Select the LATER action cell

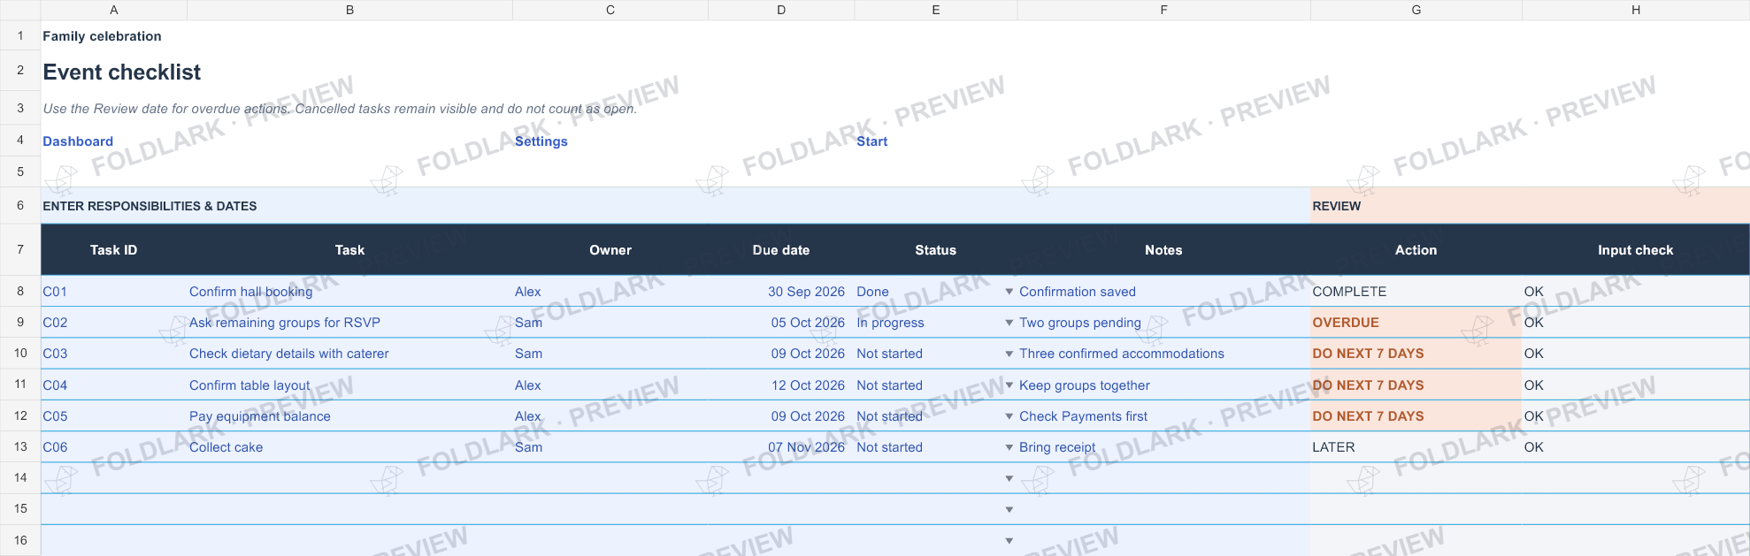tap(1416, 447)
